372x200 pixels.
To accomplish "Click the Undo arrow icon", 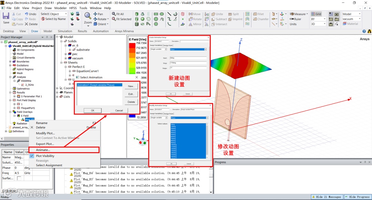I will 27,14.
